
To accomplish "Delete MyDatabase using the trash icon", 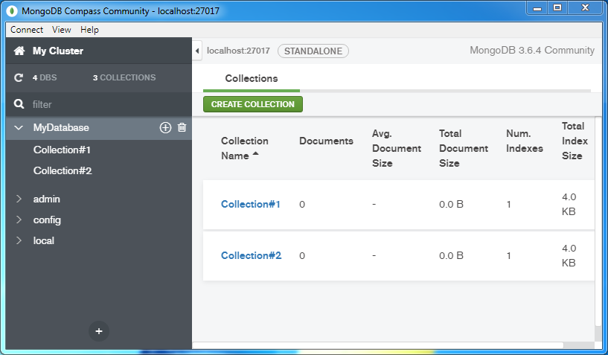I will [x=182, y=127].
